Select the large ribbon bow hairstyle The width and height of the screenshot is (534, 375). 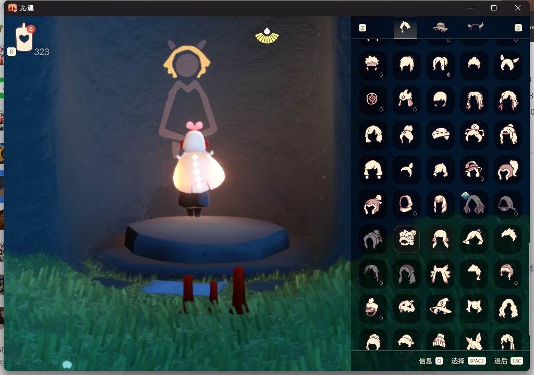pos(440,274)
